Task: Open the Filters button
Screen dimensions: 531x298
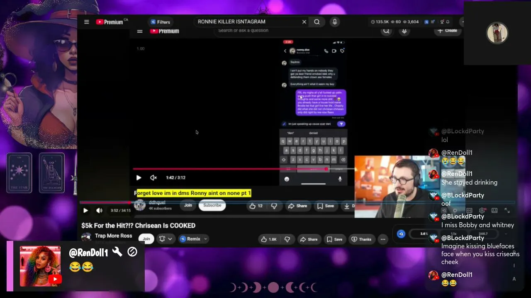Action: pos(160,22)
